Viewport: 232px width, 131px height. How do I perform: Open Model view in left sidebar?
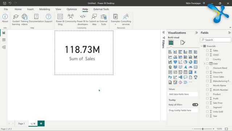tap(4, 47)
